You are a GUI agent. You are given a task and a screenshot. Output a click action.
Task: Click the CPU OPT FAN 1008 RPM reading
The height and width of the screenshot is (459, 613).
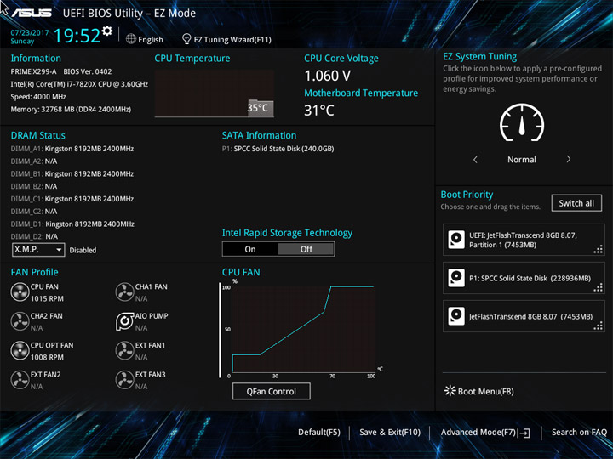pyautogui.click(x=47, y=357)
